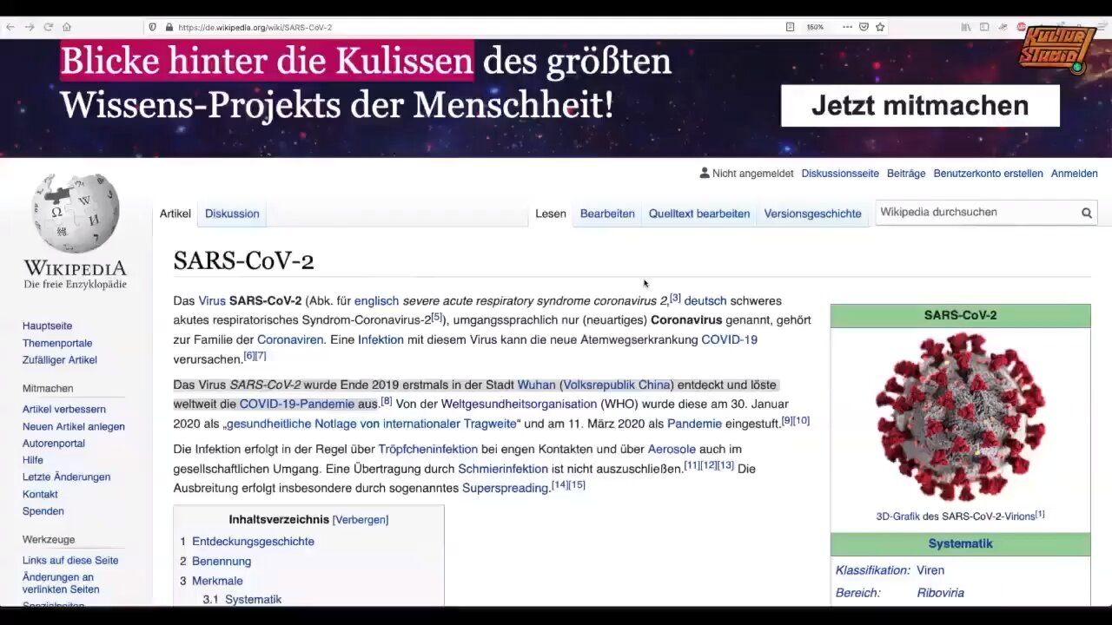Open the Wuhan link
The height and width of the screenshot is (625, 1112).
[536, 385]
